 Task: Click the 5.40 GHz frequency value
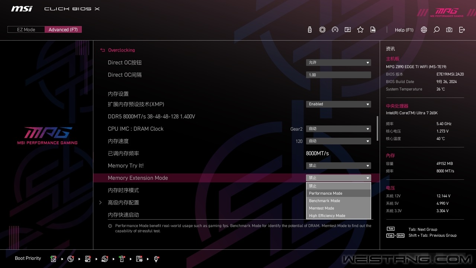tap(444, 124)
